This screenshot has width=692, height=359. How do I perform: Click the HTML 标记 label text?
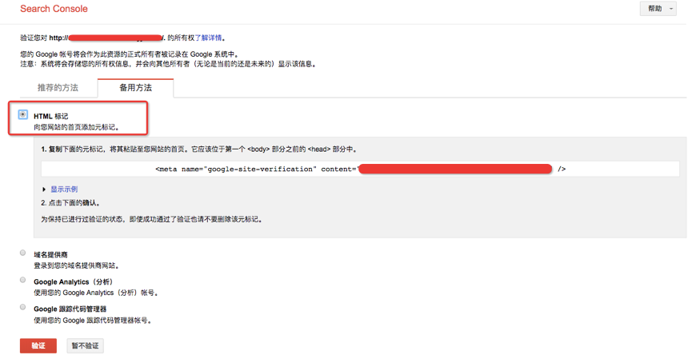pos(50,117)
